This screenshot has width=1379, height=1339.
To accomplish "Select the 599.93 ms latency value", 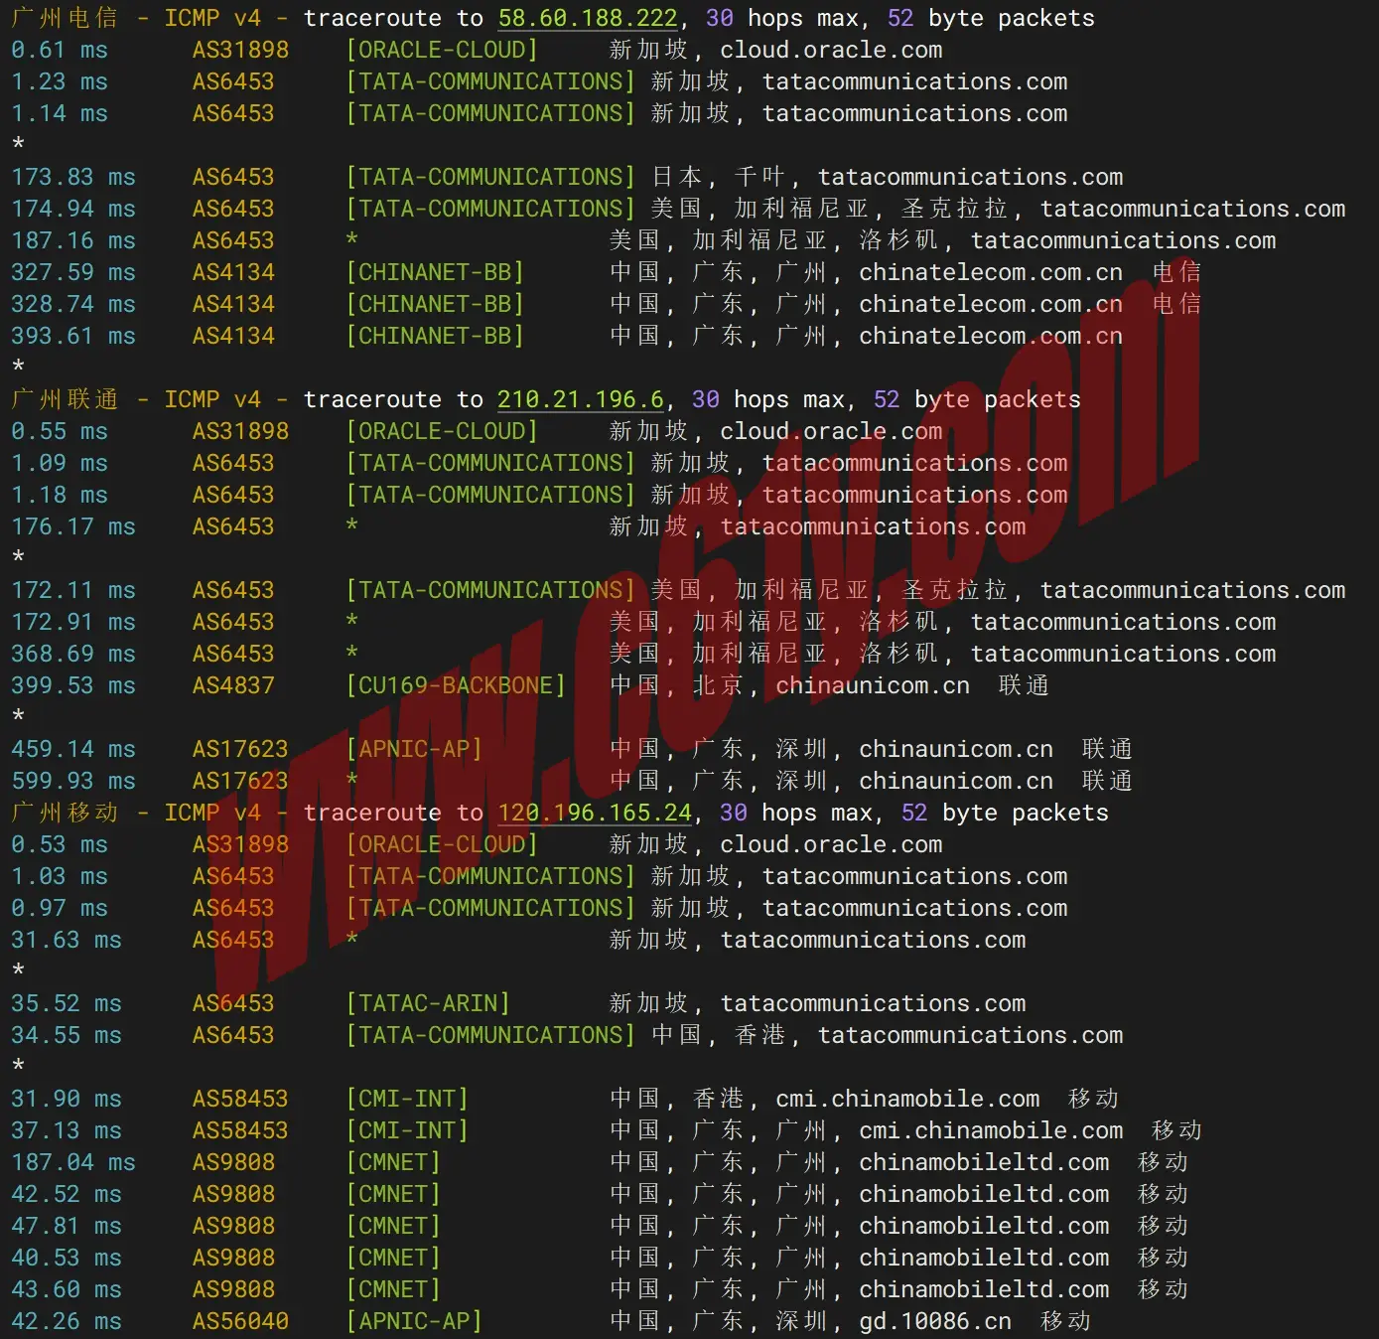I will click(73, 781).
